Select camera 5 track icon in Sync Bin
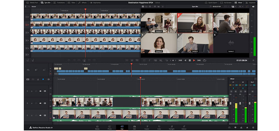This screenshot has height=131, width=279. click(x=27, y=48)
